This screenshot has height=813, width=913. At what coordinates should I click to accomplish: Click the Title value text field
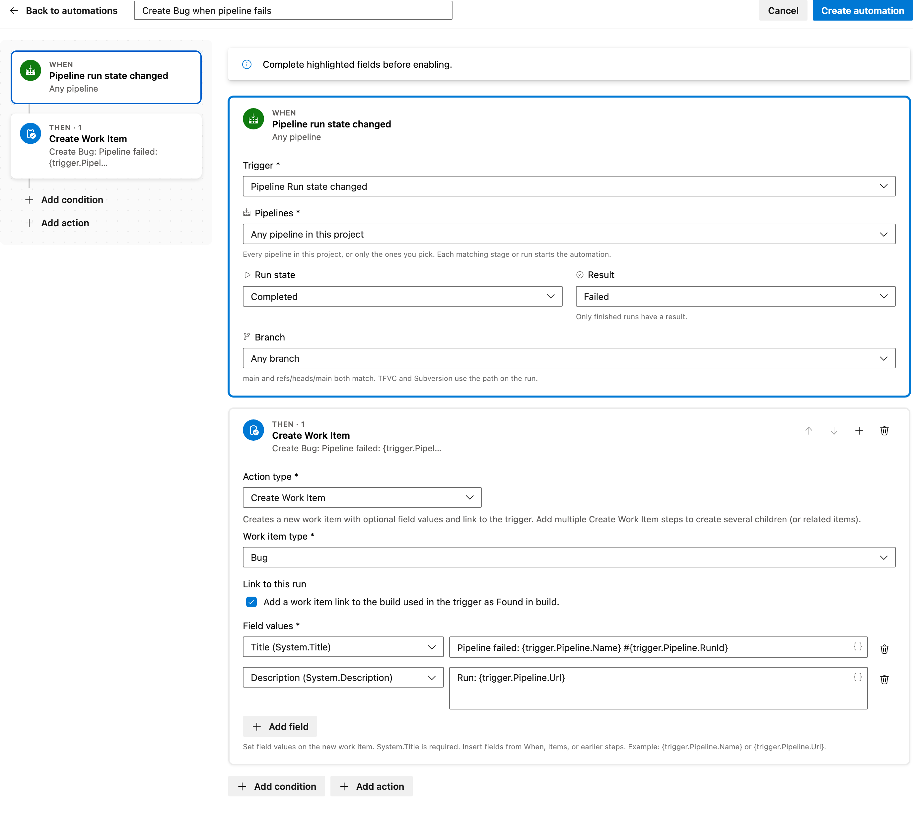[x=659, y=648]
